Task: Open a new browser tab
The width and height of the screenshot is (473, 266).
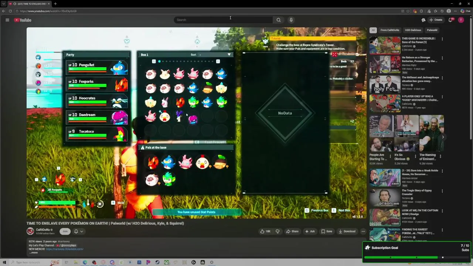Action: pos(55,4)
